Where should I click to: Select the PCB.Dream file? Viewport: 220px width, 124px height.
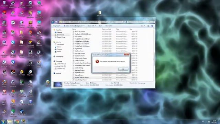tap(78, 37)
